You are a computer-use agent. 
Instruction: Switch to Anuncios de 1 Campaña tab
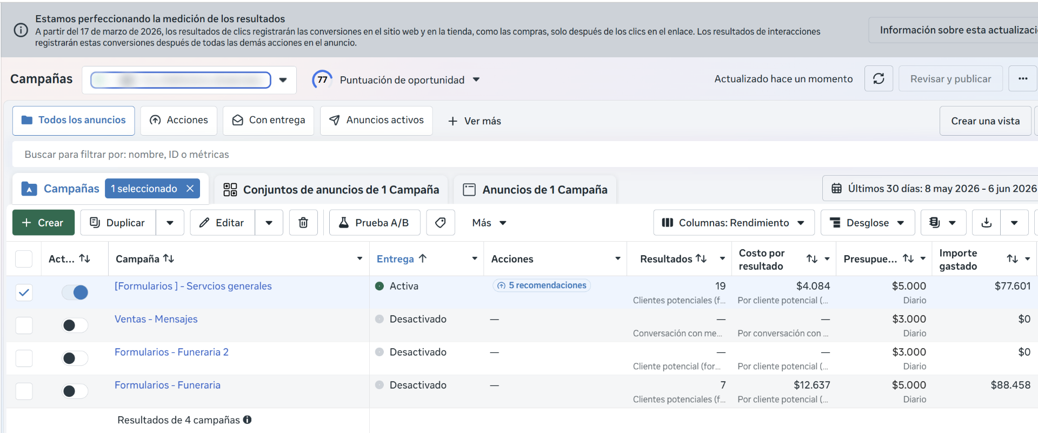[x=535, y=189]
